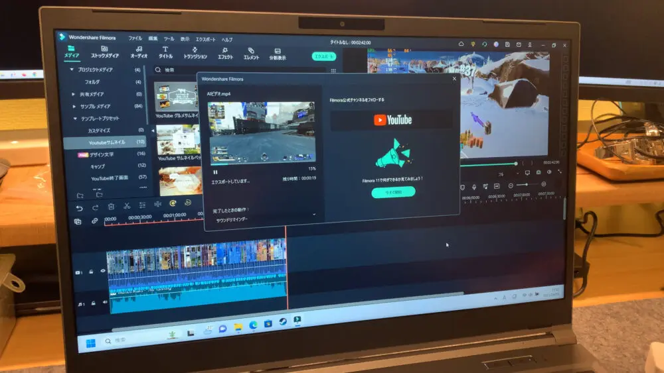Click the YouTube channel banner
This screenshot has width=664, height=373.
click(x=392, y=120)
